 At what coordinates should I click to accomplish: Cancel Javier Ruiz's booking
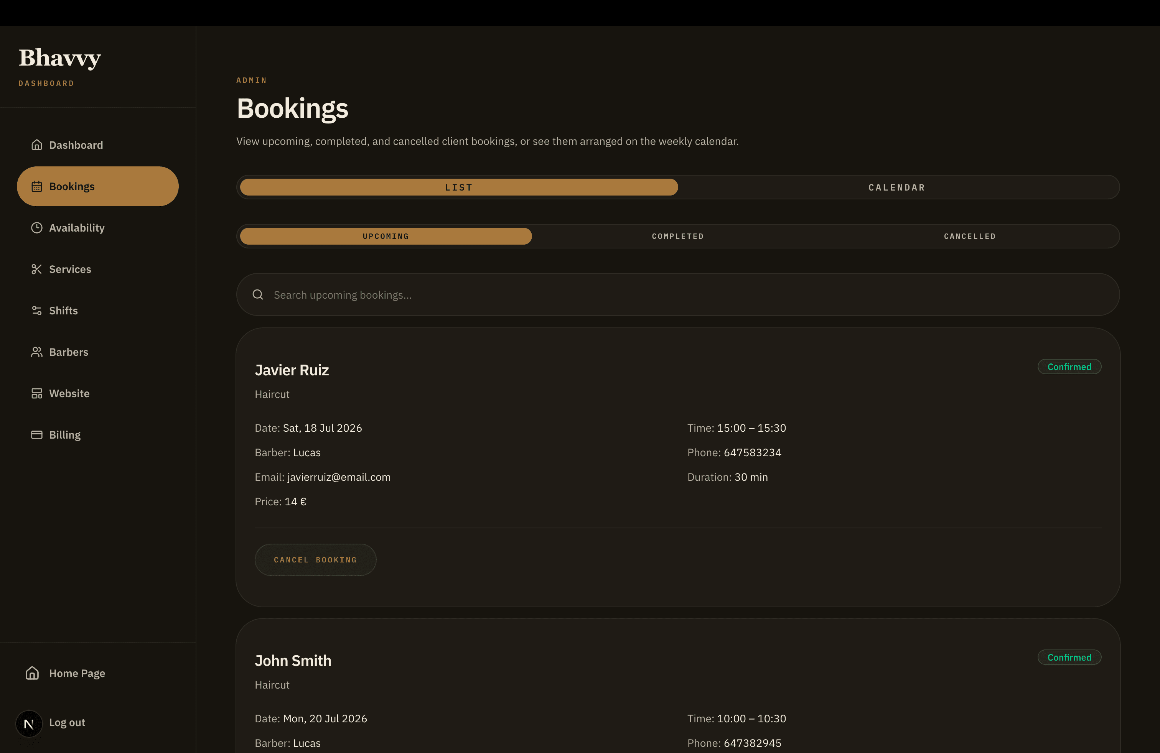point(315,560)
